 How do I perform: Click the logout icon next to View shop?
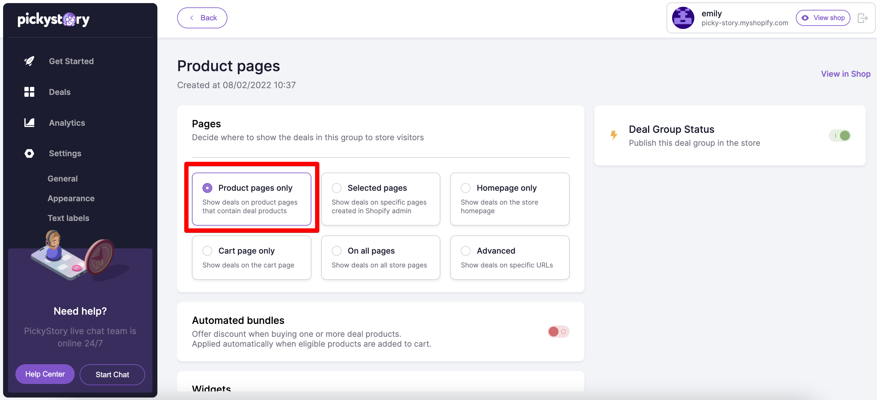[862, 18]
